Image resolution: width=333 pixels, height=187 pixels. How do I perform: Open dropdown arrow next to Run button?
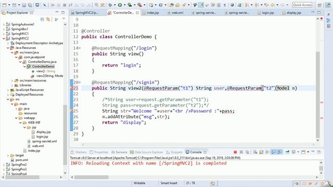click(124, 5)
